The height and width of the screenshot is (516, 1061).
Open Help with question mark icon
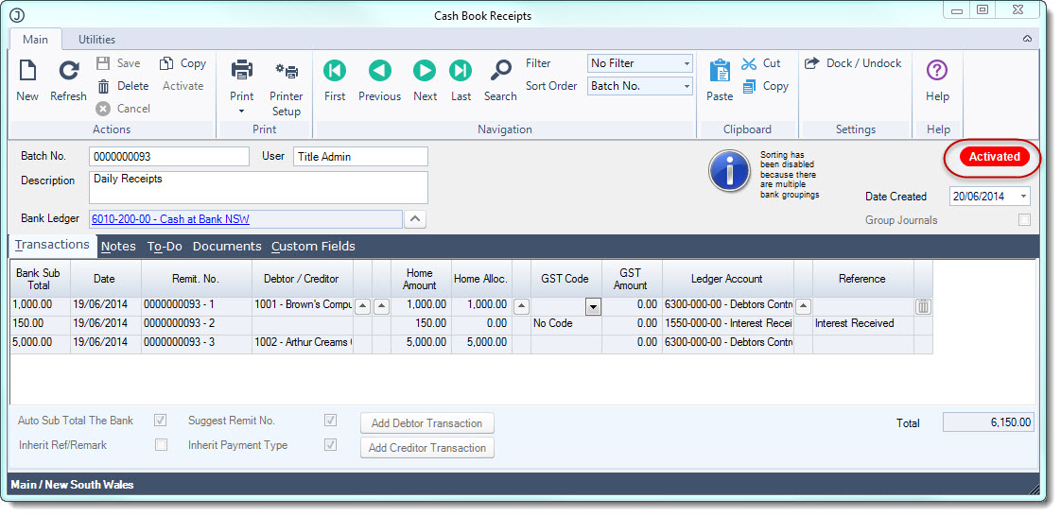coord(937,70)
